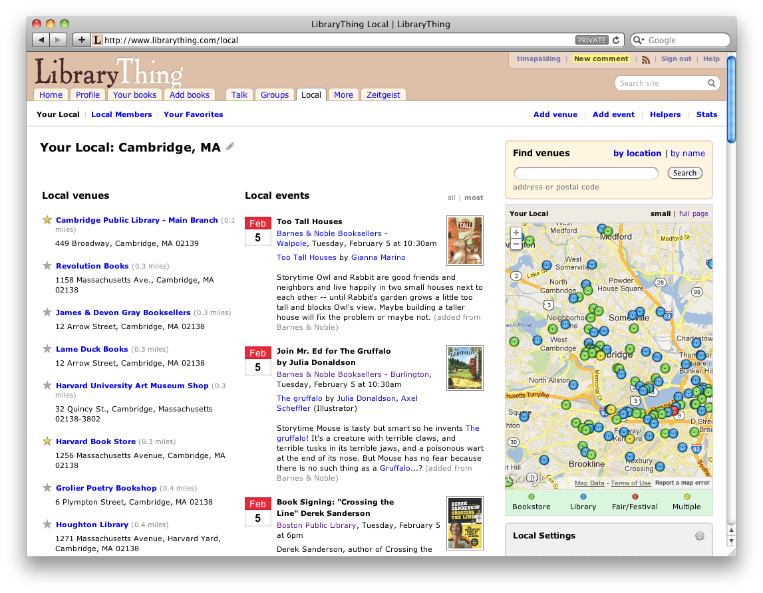Image resolution: width=763 pixels, height=593 pixels.
Task: Open the Home tab
Action: [51, 95]
